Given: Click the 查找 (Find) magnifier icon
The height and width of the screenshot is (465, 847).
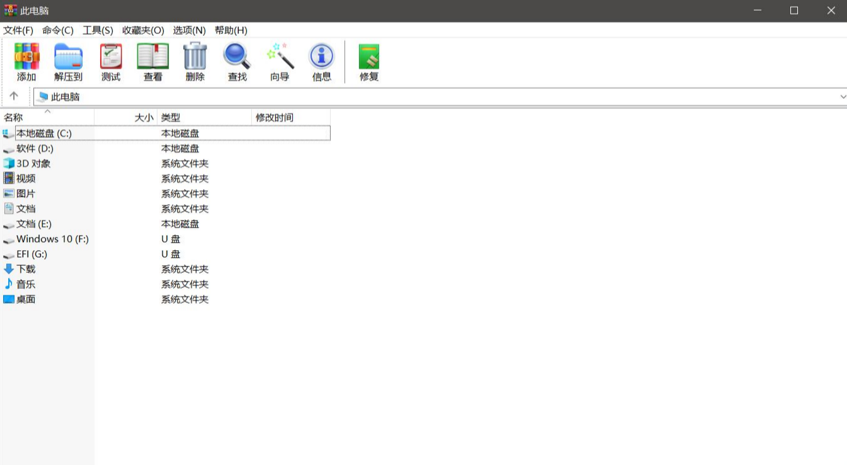Looking at the screenshot, I should (x=237, y=56).
